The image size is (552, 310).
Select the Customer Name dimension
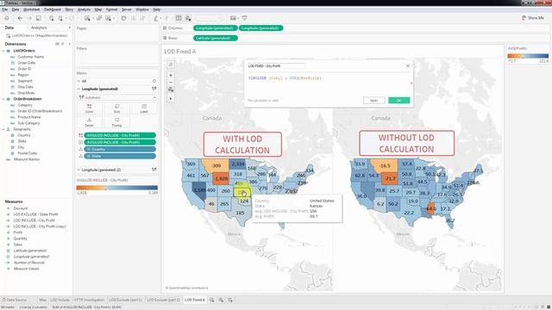tap(31, 57)
